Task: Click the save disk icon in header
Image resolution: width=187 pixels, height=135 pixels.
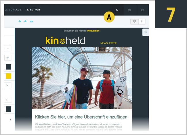Action: (117, 10)
